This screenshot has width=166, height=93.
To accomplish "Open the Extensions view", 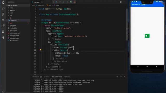I will tap(3, 26).
